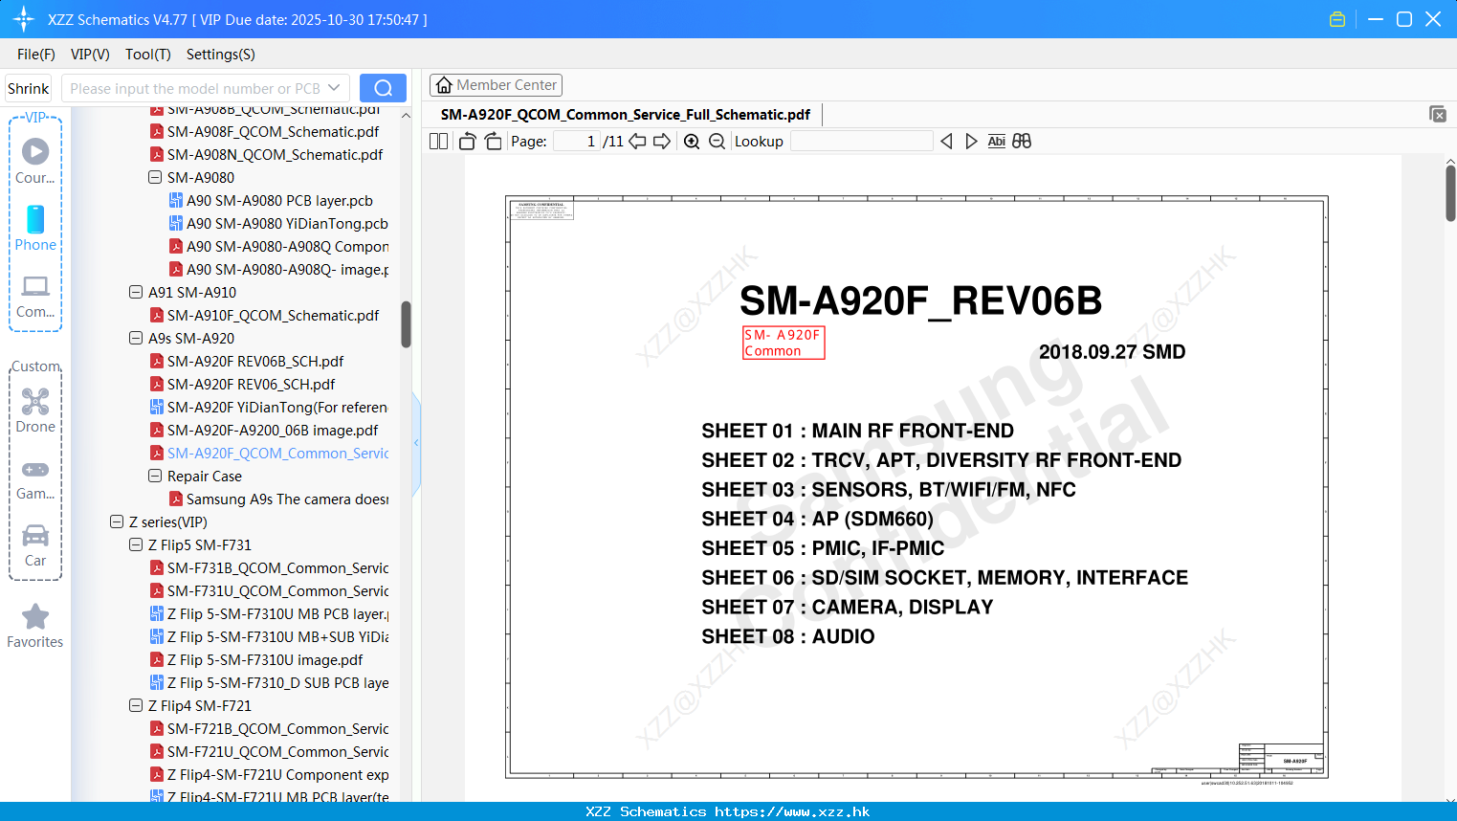Open SM-F721B_QCOM_Common_Service file
Image resolution: width=1457 pixels, height=821 pixels.
[277, 728]
